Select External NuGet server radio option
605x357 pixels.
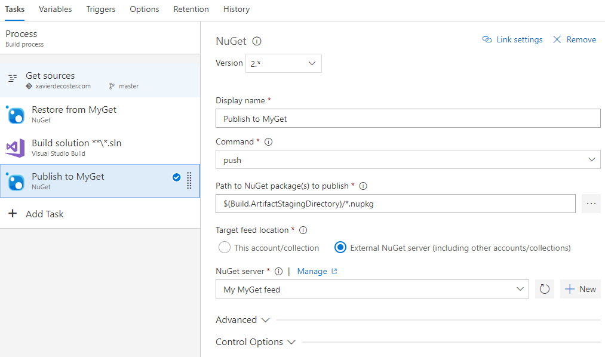point(340,248)
